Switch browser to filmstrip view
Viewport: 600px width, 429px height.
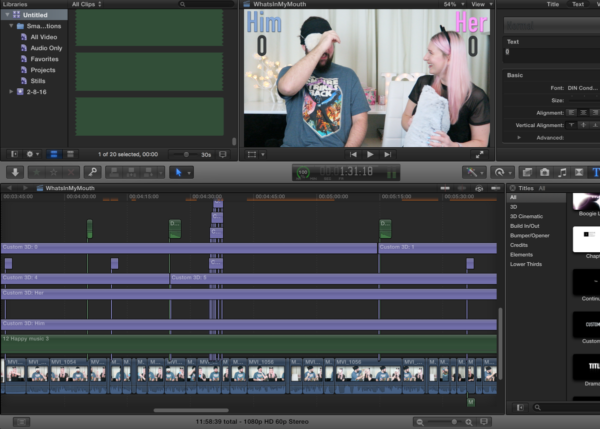pyautogui.click(x=54, y=155)
